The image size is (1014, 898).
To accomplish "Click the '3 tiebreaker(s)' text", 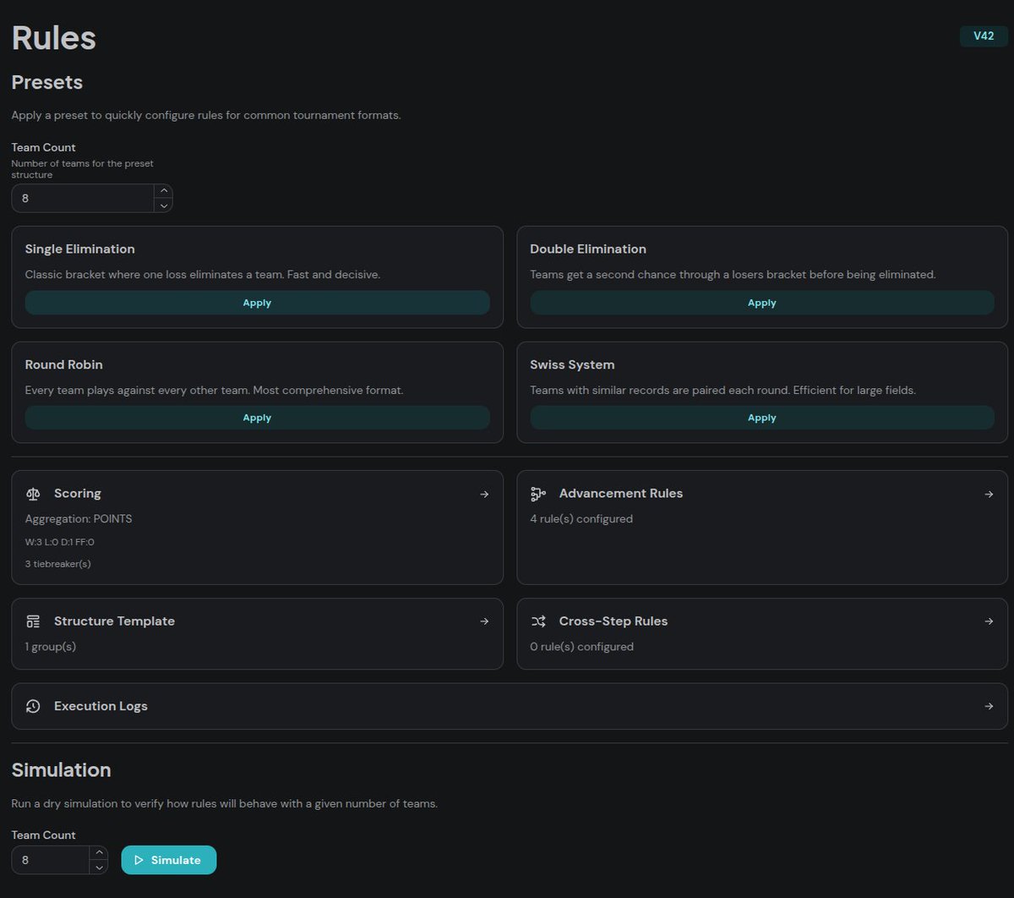I will (x=58, y=564).
